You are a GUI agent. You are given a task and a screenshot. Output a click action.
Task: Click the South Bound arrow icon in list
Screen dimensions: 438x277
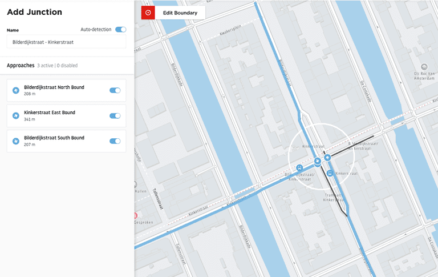16,141
